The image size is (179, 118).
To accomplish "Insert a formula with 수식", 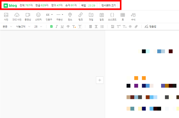I will click(x=133, y=17).
